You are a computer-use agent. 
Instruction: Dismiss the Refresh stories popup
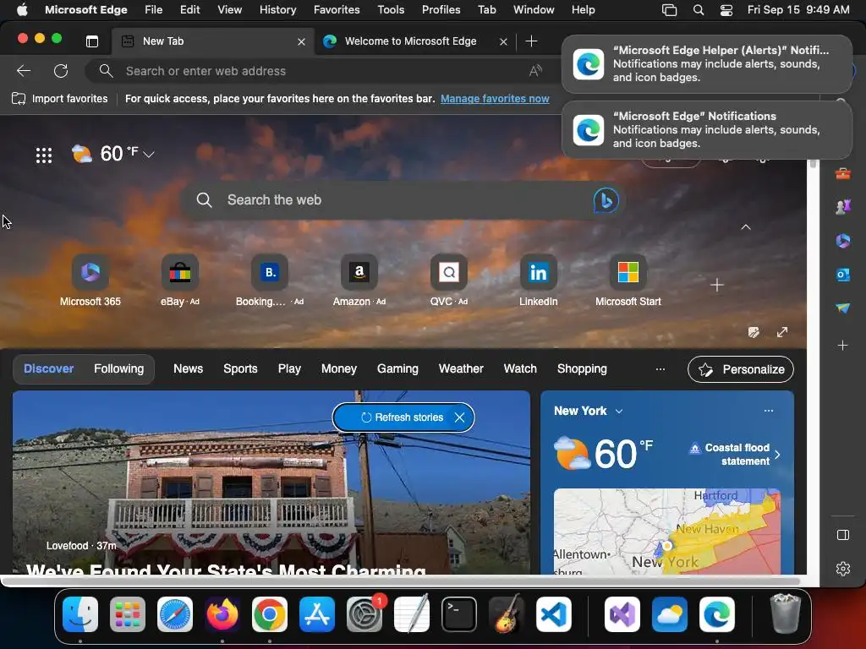[459, 417]
